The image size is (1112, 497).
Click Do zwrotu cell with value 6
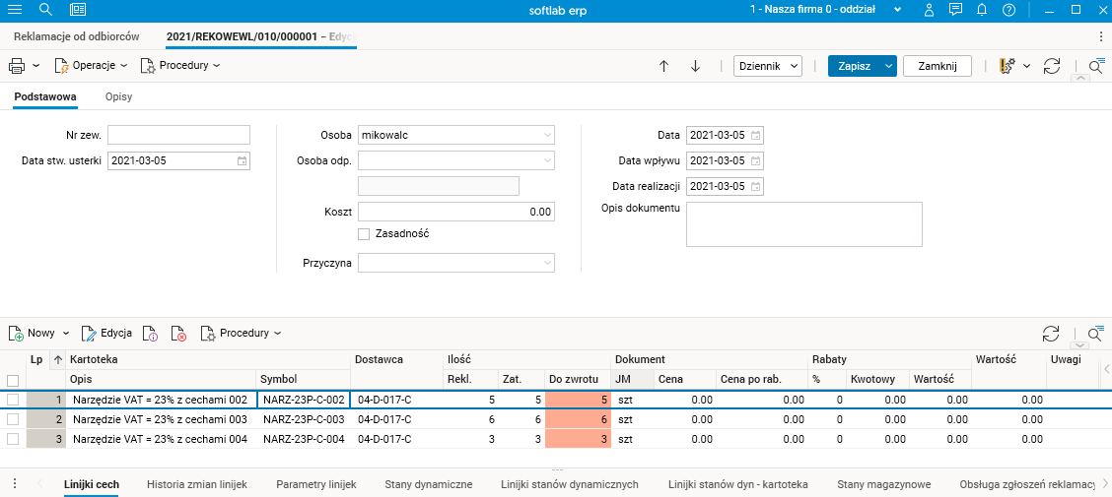pyautogui.click(x=578, y=419)
